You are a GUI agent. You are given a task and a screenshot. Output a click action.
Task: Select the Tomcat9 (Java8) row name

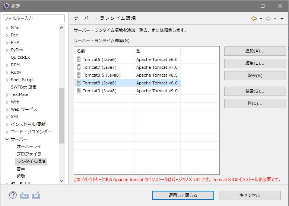point(99,91)
